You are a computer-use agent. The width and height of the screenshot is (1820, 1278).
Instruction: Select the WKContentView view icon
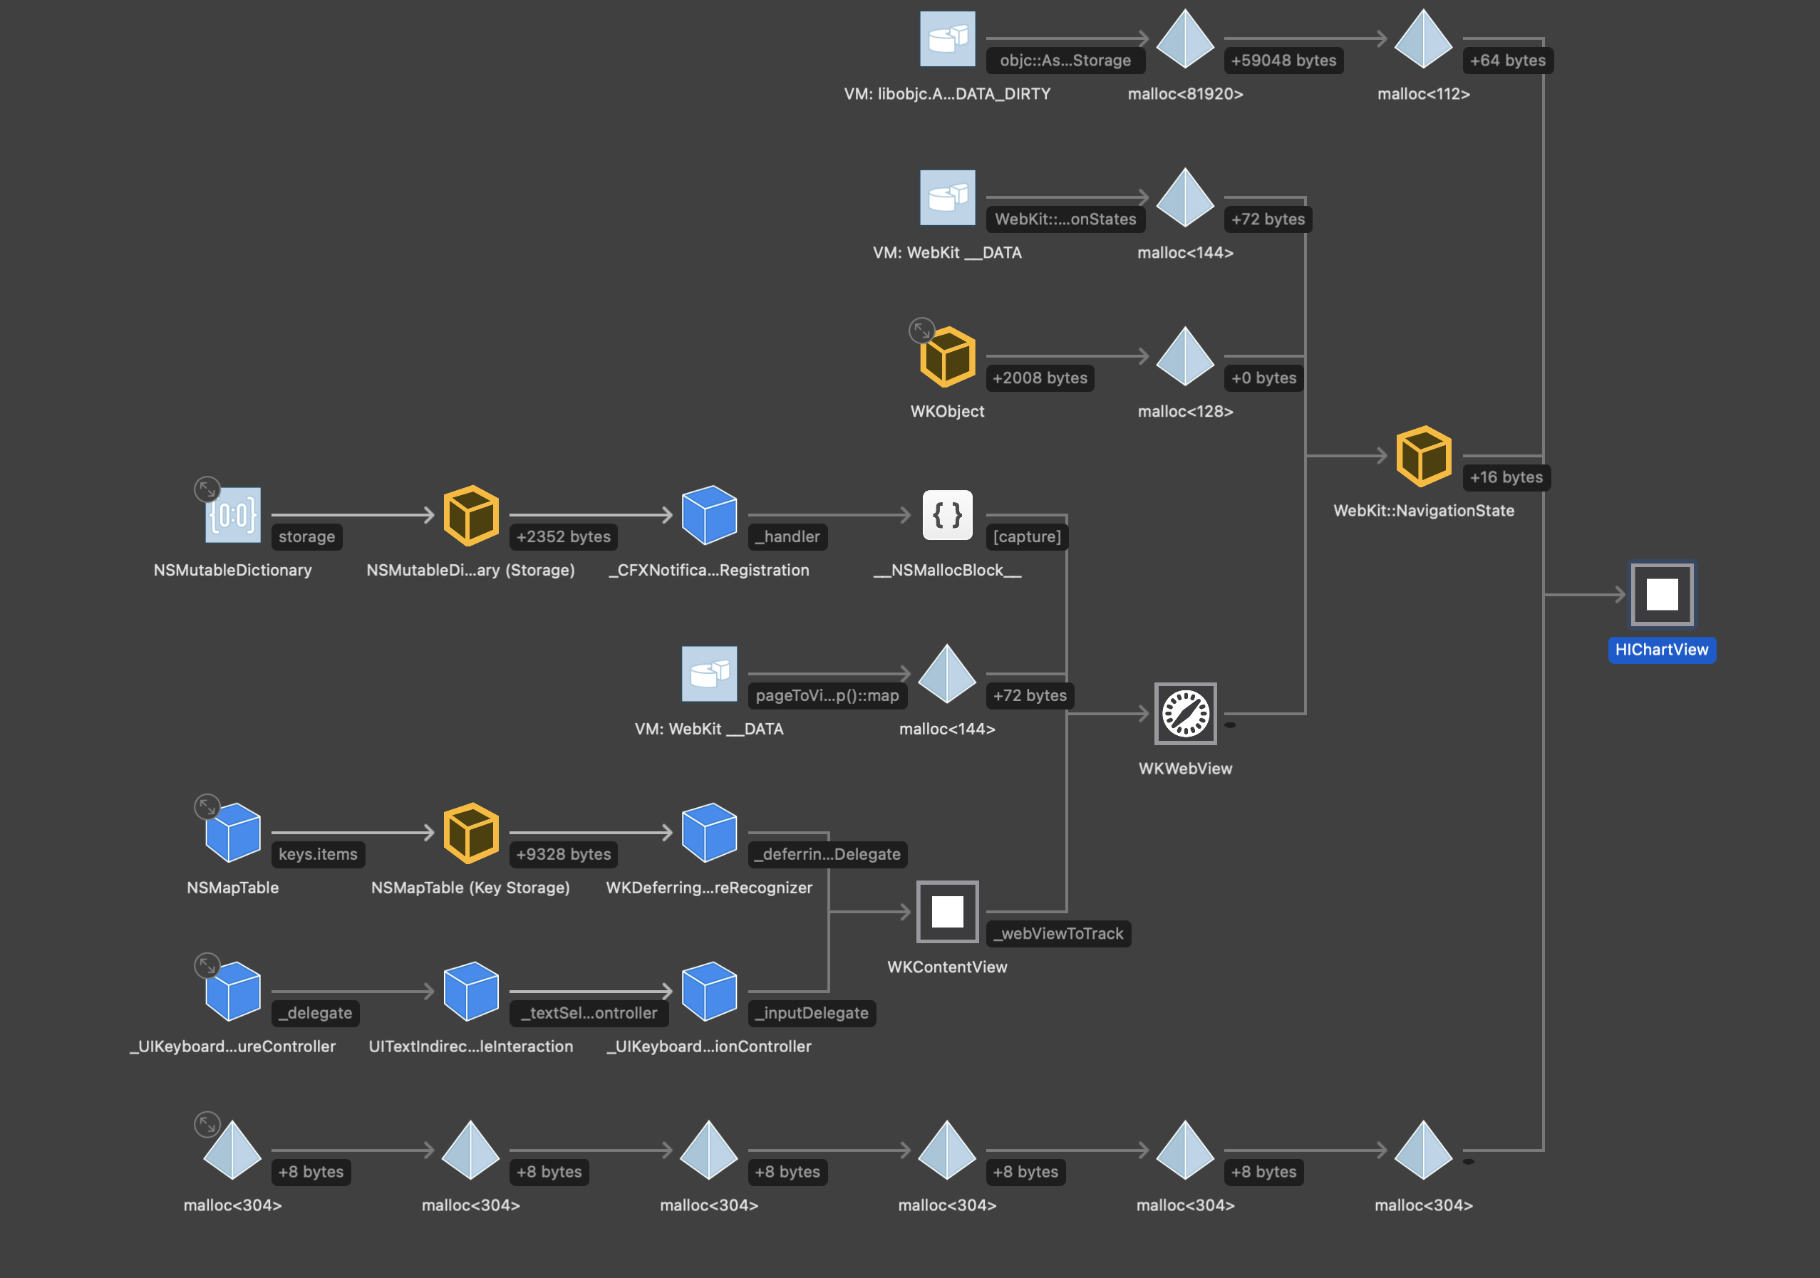pyautogui.click(x=946, y=912)
